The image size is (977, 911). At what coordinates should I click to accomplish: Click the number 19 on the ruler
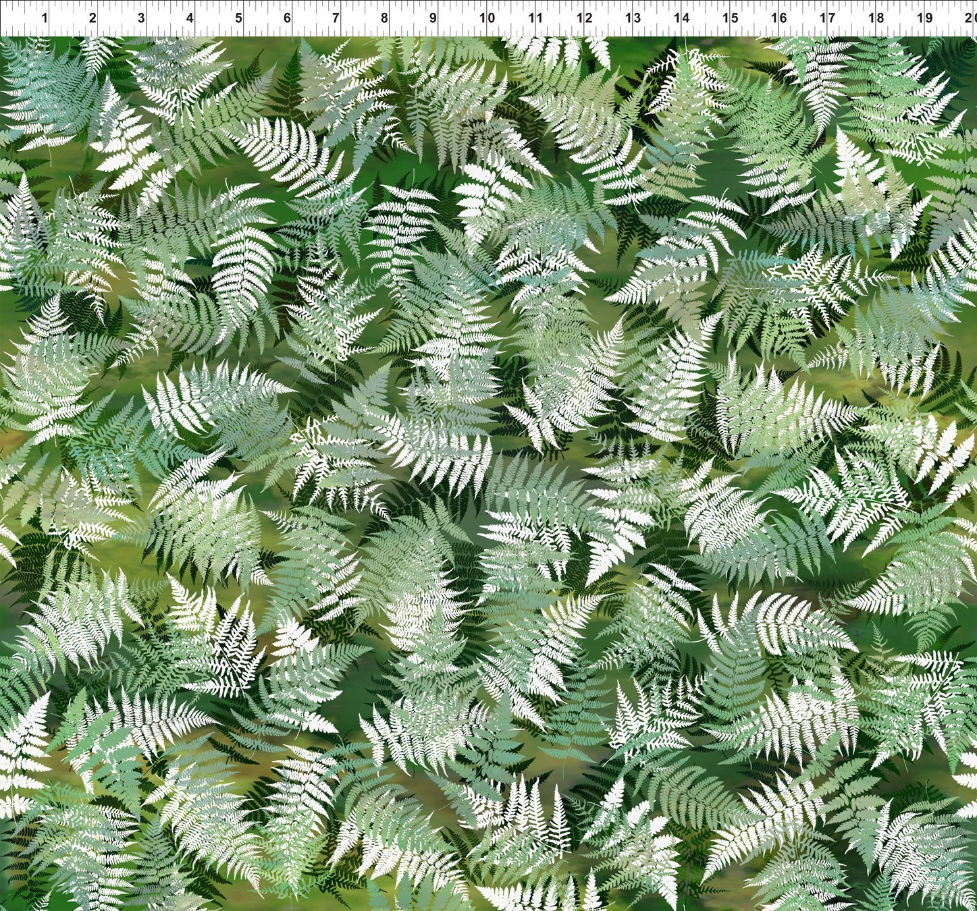pyautogui.click(x=926, y=18)
